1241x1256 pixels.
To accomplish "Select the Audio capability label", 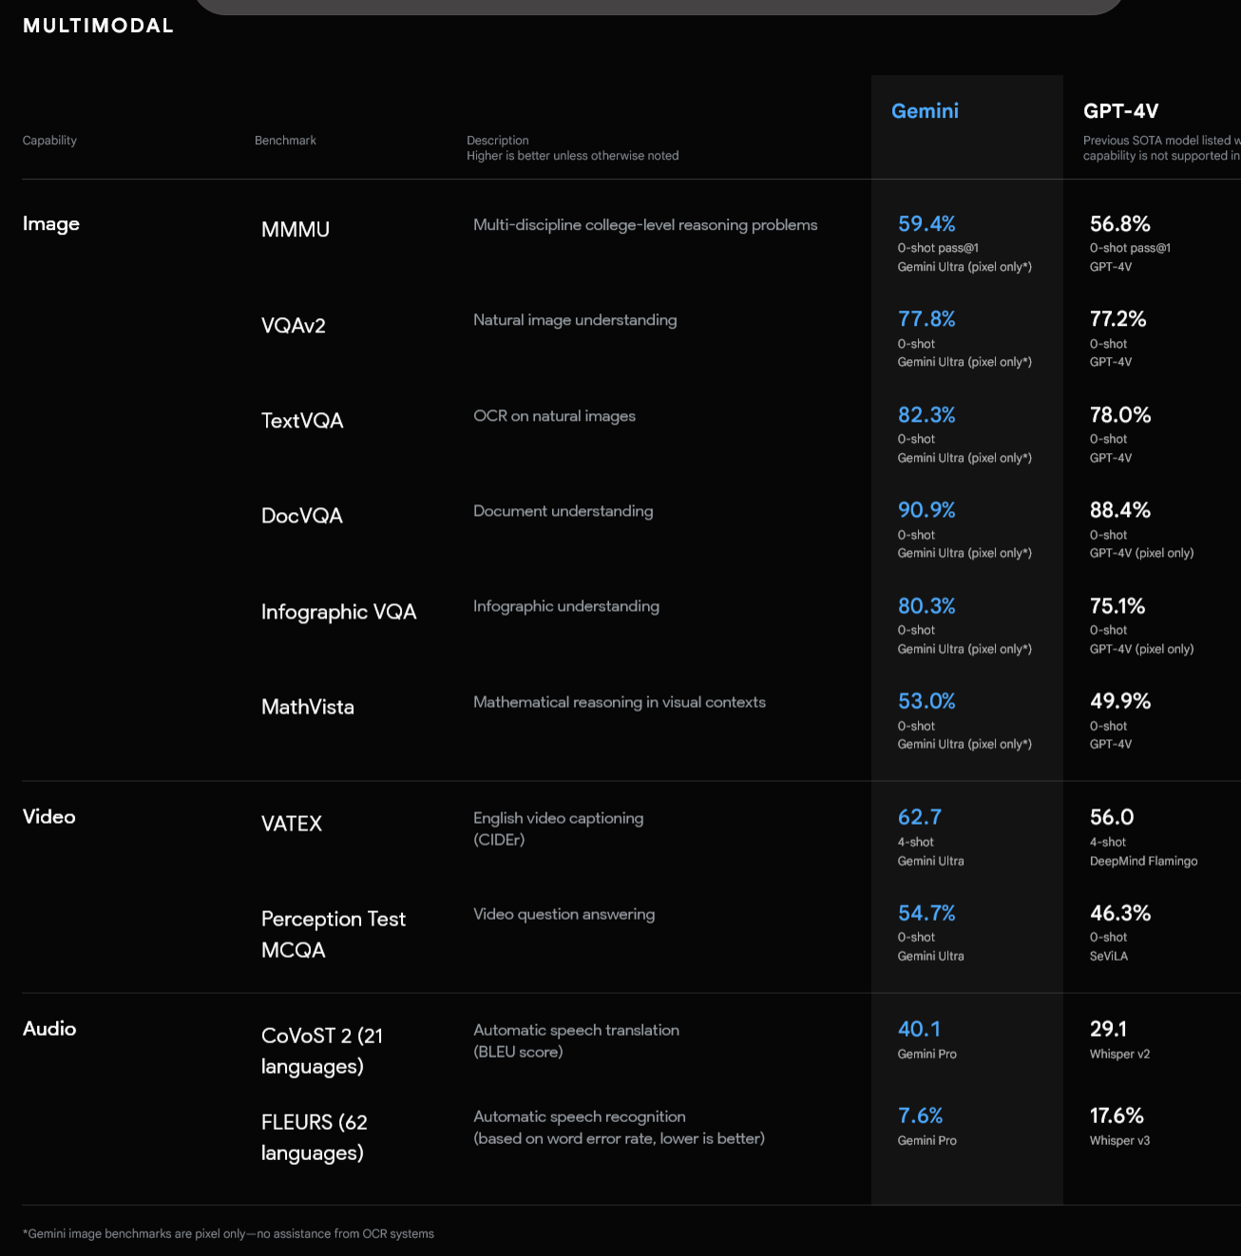I will (x=49, y=1029).
